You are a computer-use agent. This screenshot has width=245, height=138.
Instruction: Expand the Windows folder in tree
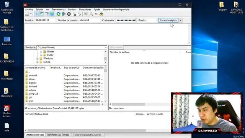38,59
